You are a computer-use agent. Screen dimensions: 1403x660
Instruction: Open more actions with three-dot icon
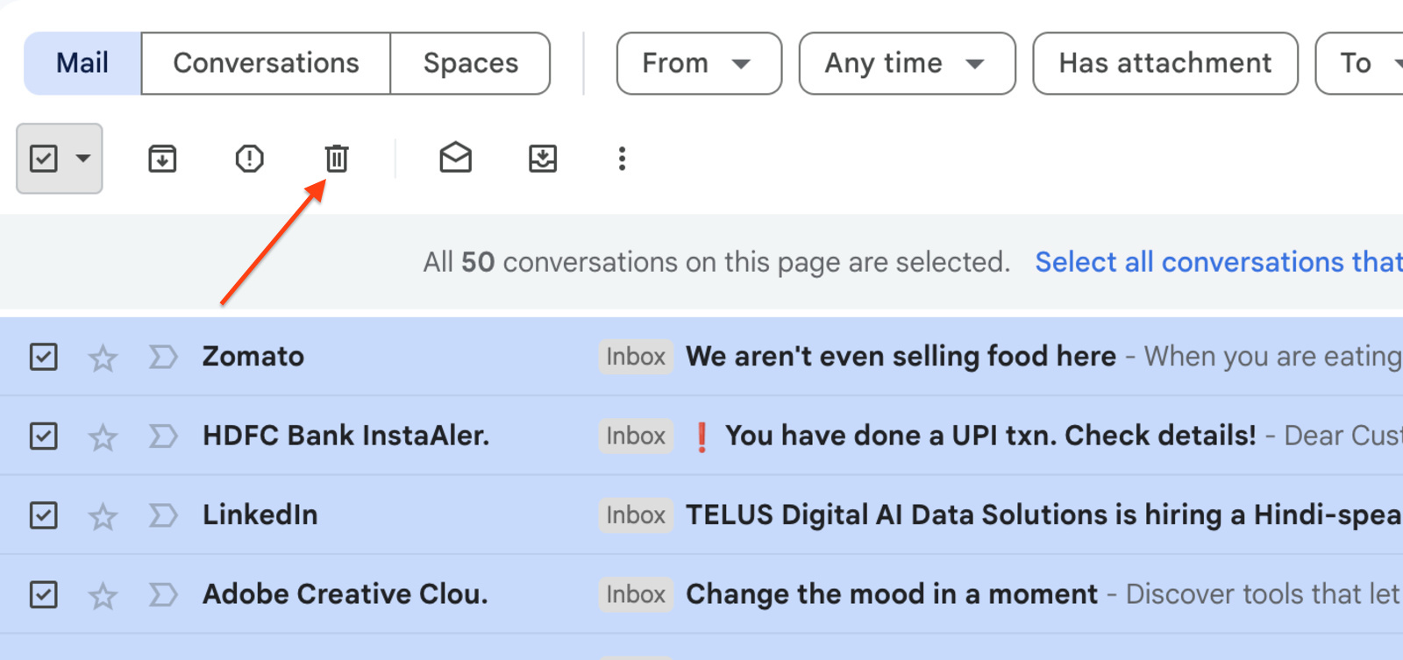[622, 159]
